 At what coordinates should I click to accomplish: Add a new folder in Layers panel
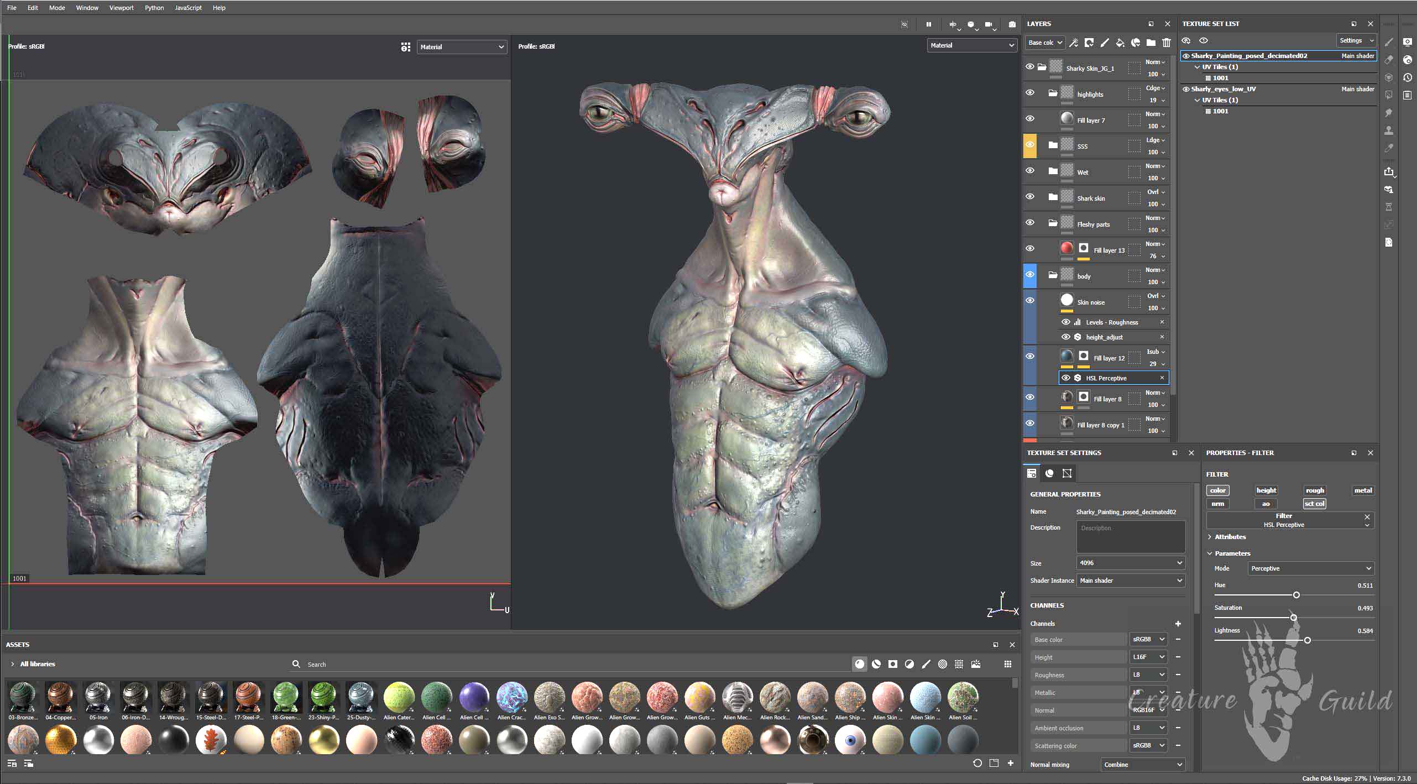click(x=1151, y=43)
